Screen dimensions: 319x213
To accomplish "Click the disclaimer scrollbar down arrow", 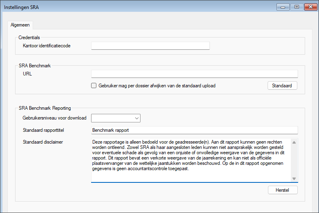I will tap(294, 179).
